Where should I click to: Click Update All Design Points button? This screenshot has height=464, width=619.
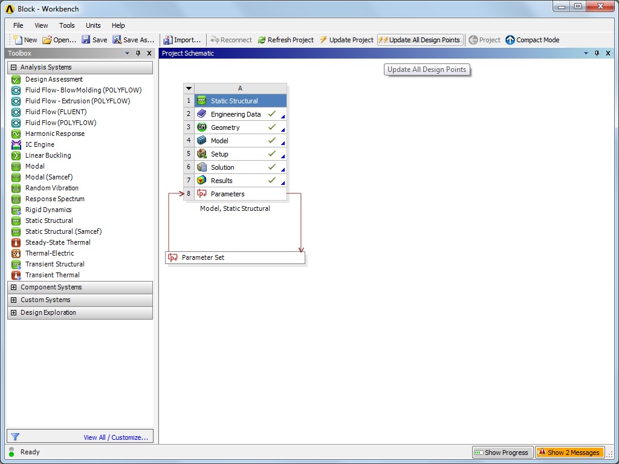point(420,40)
